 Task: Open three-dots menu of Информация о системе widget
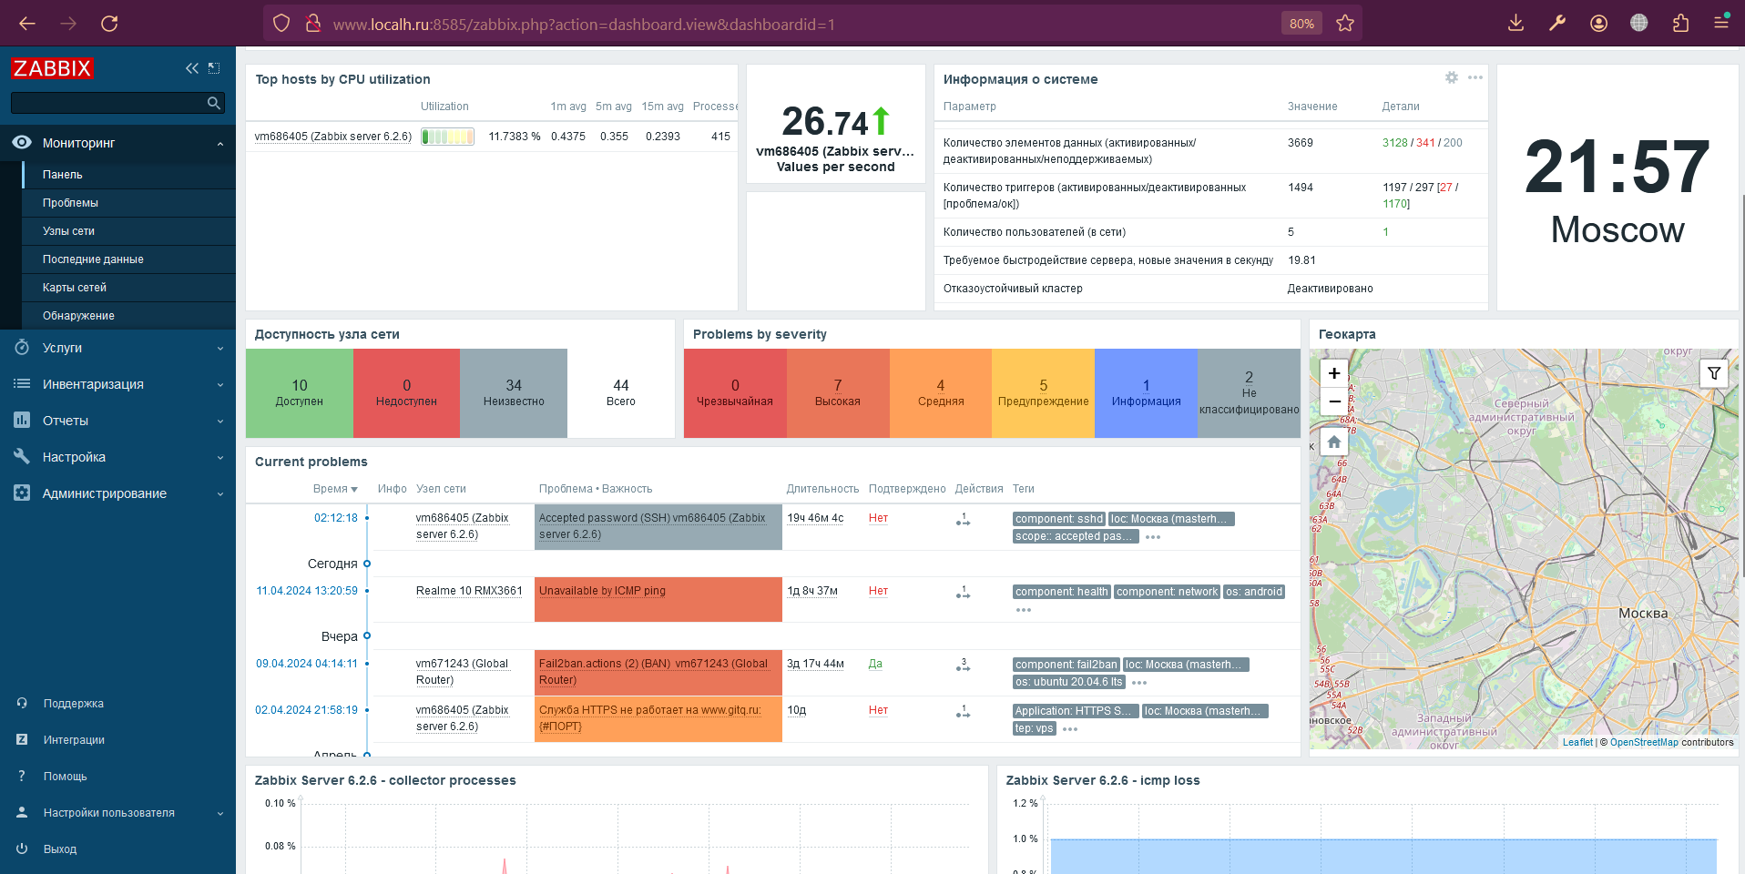click(x=1475, y=78)
